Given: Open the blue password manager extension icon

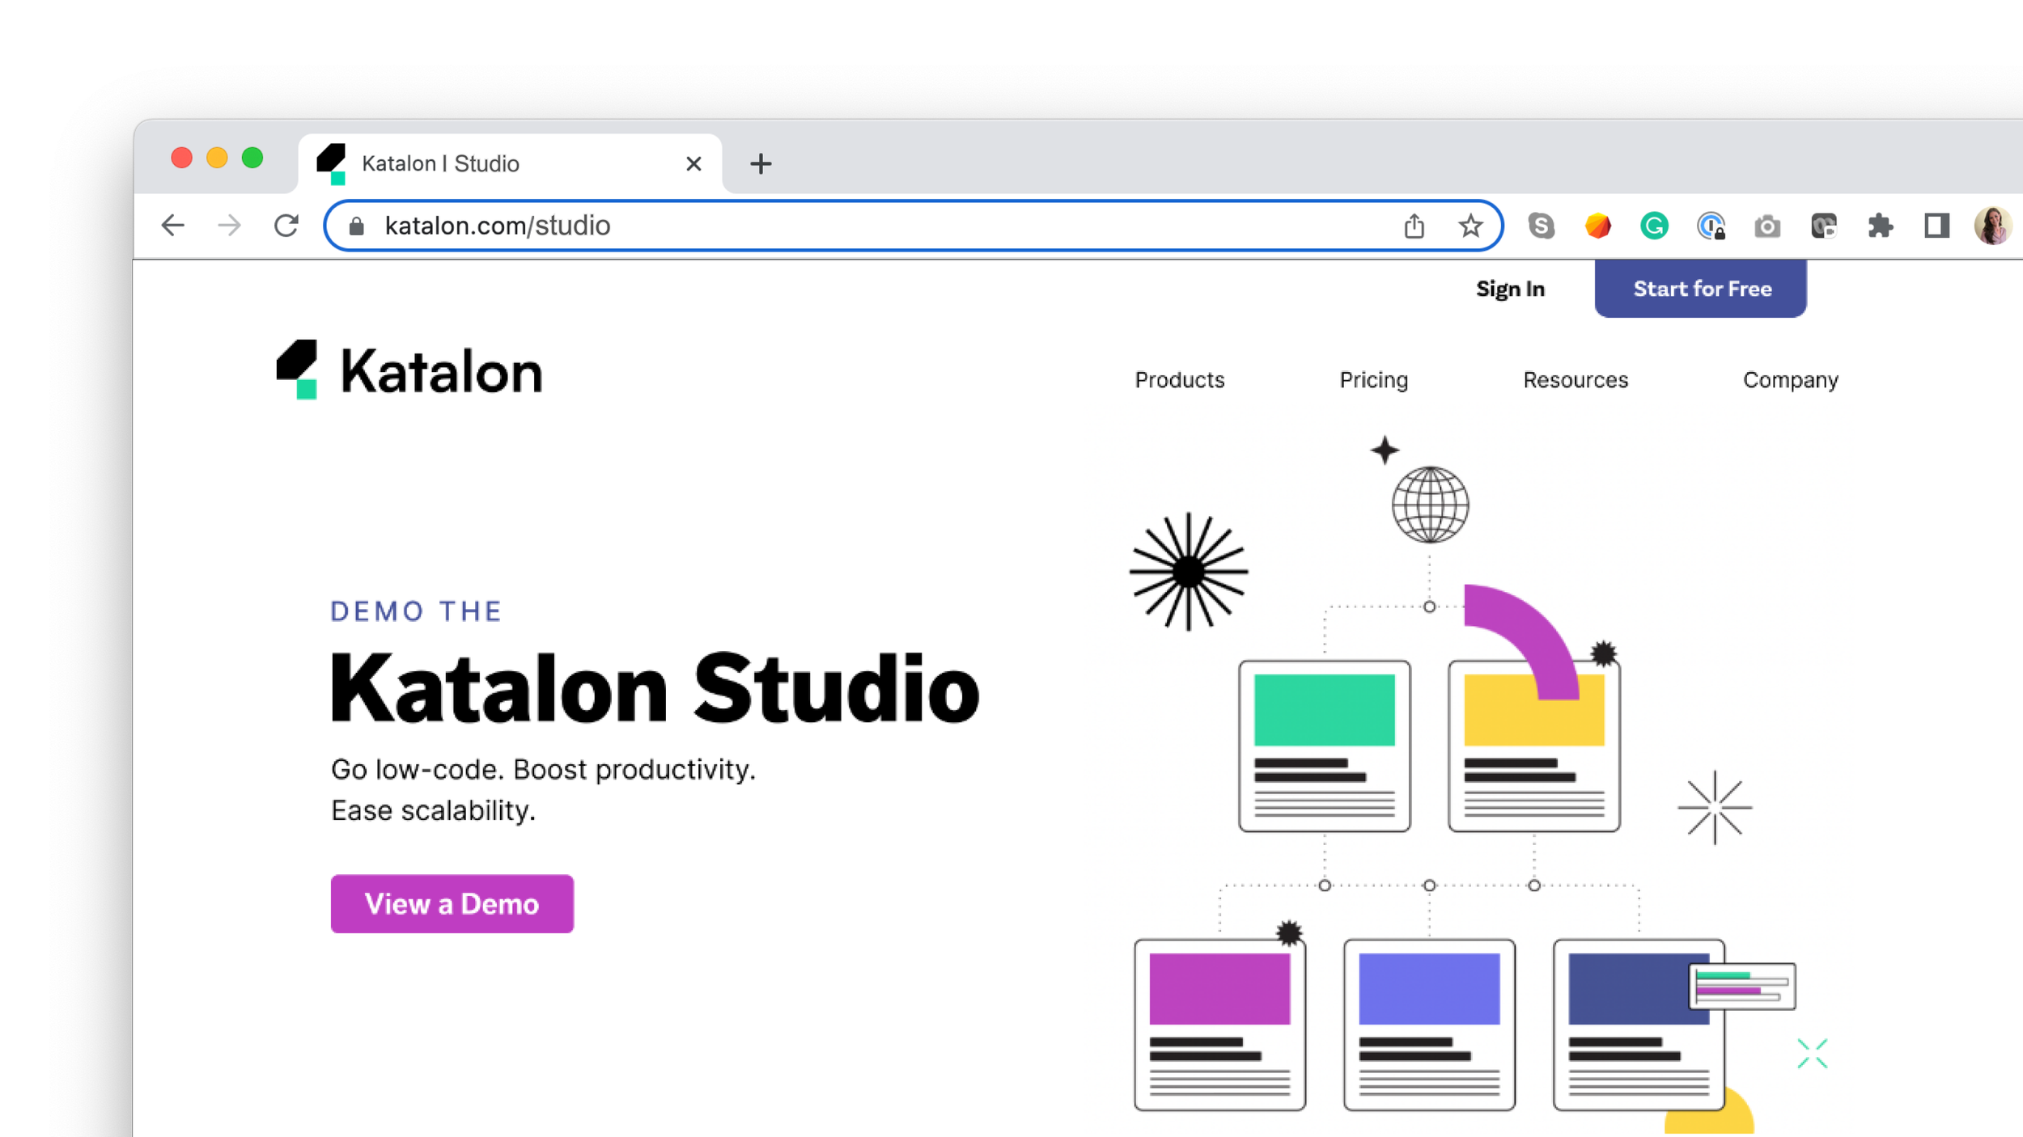Looking at the screenshot, I should pyautogui.click(x=1711, y=226).
